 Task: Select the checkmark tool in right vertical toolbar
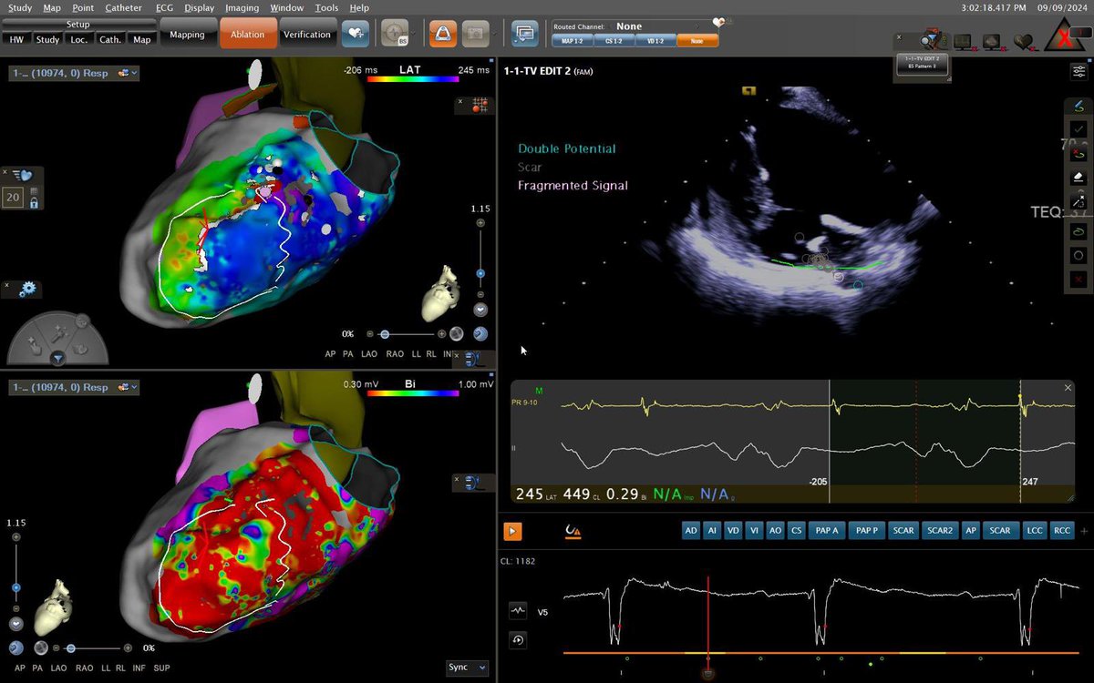pos(1079,130)
